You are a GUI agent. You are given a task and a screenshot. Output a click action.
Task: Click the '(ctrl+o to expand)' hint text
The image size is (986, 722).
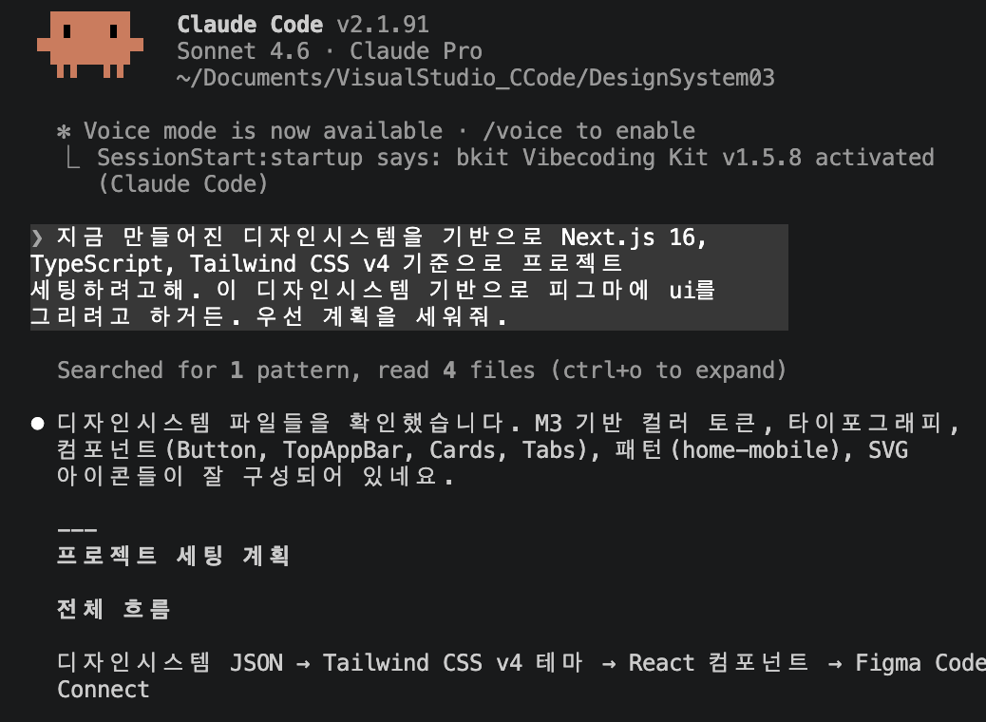669,370
